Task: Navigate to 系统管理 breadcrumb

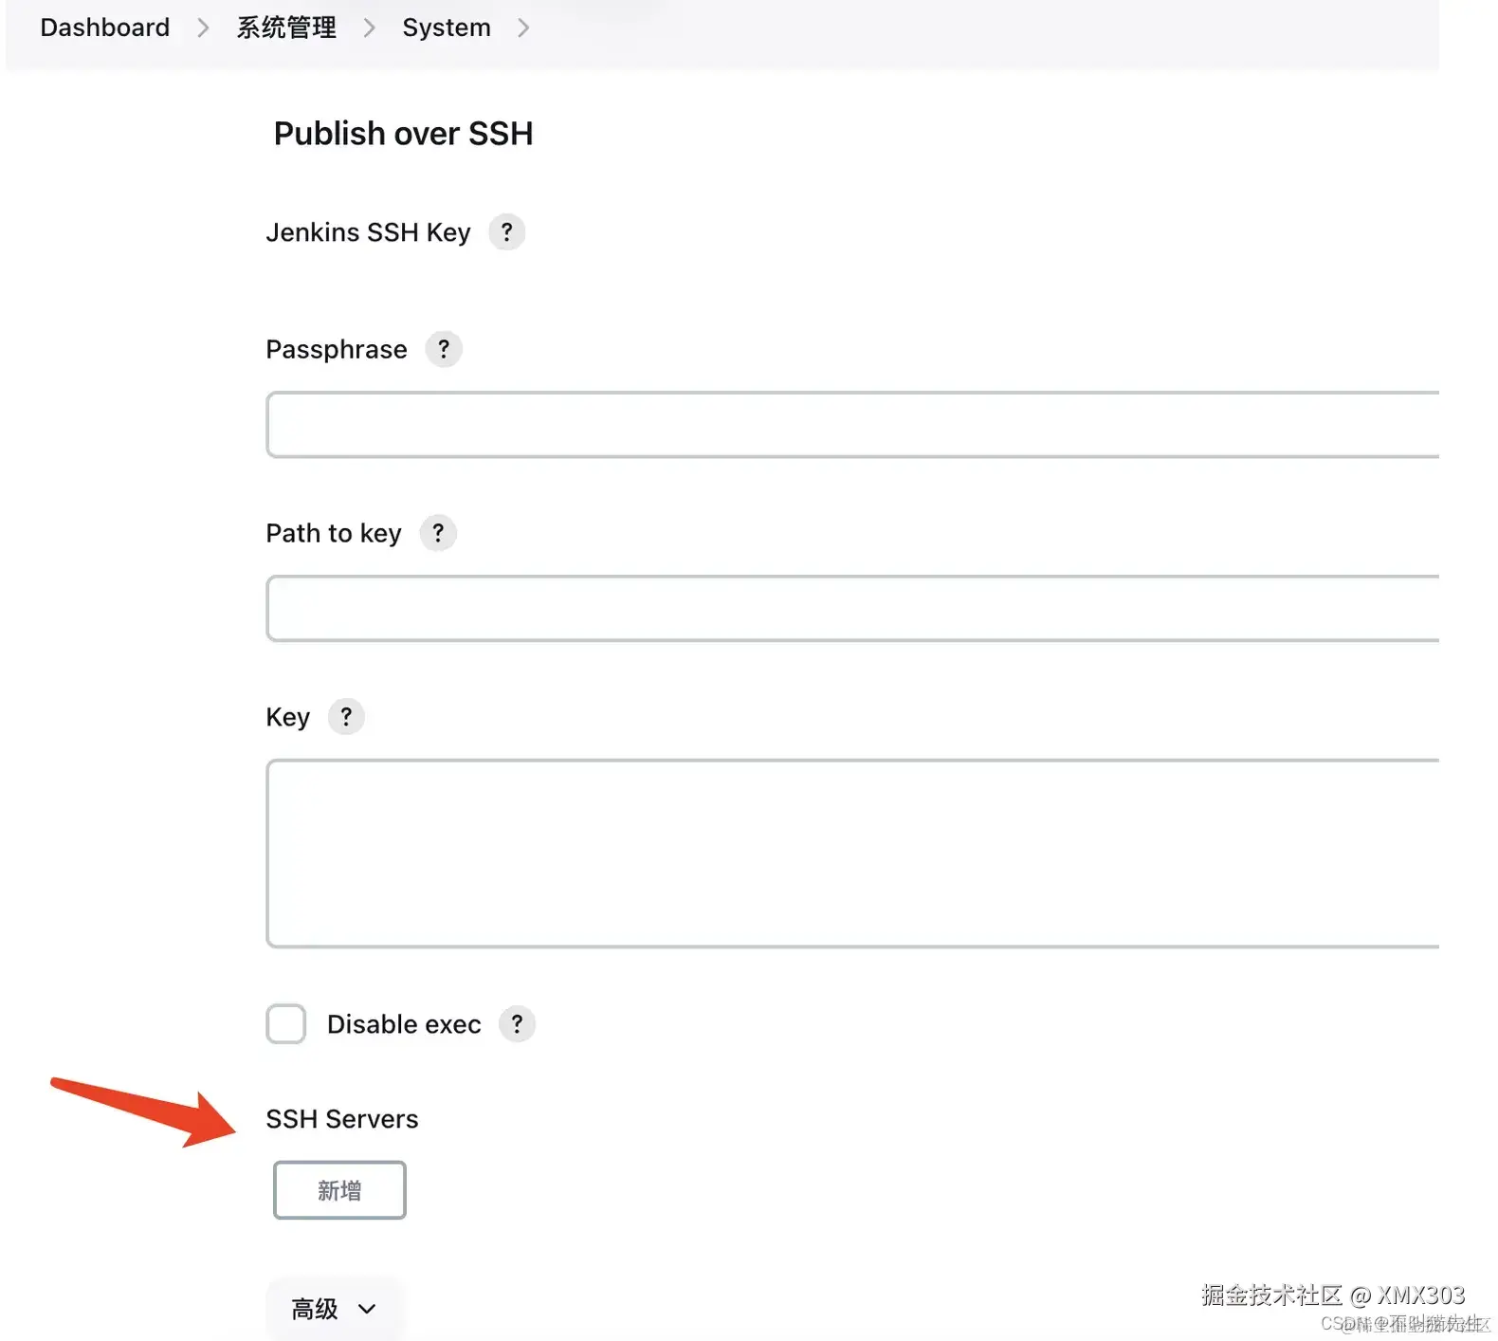Action: [286, 28]
